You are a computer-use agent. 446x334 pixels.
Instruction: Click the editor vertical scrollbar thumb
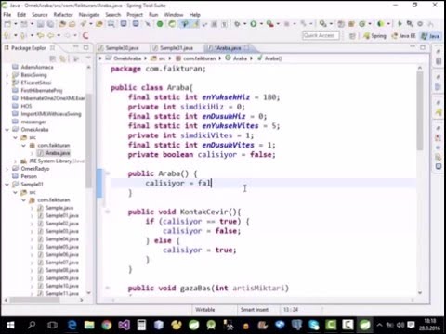[420, 110]
